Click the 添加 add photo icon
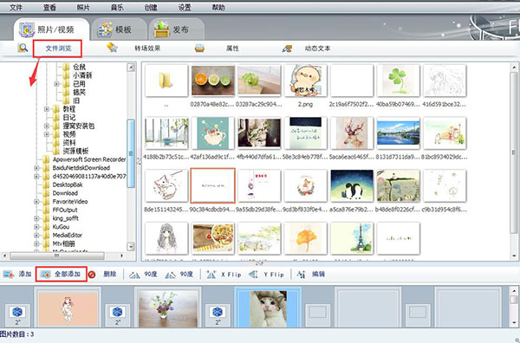 pos(9,275)
